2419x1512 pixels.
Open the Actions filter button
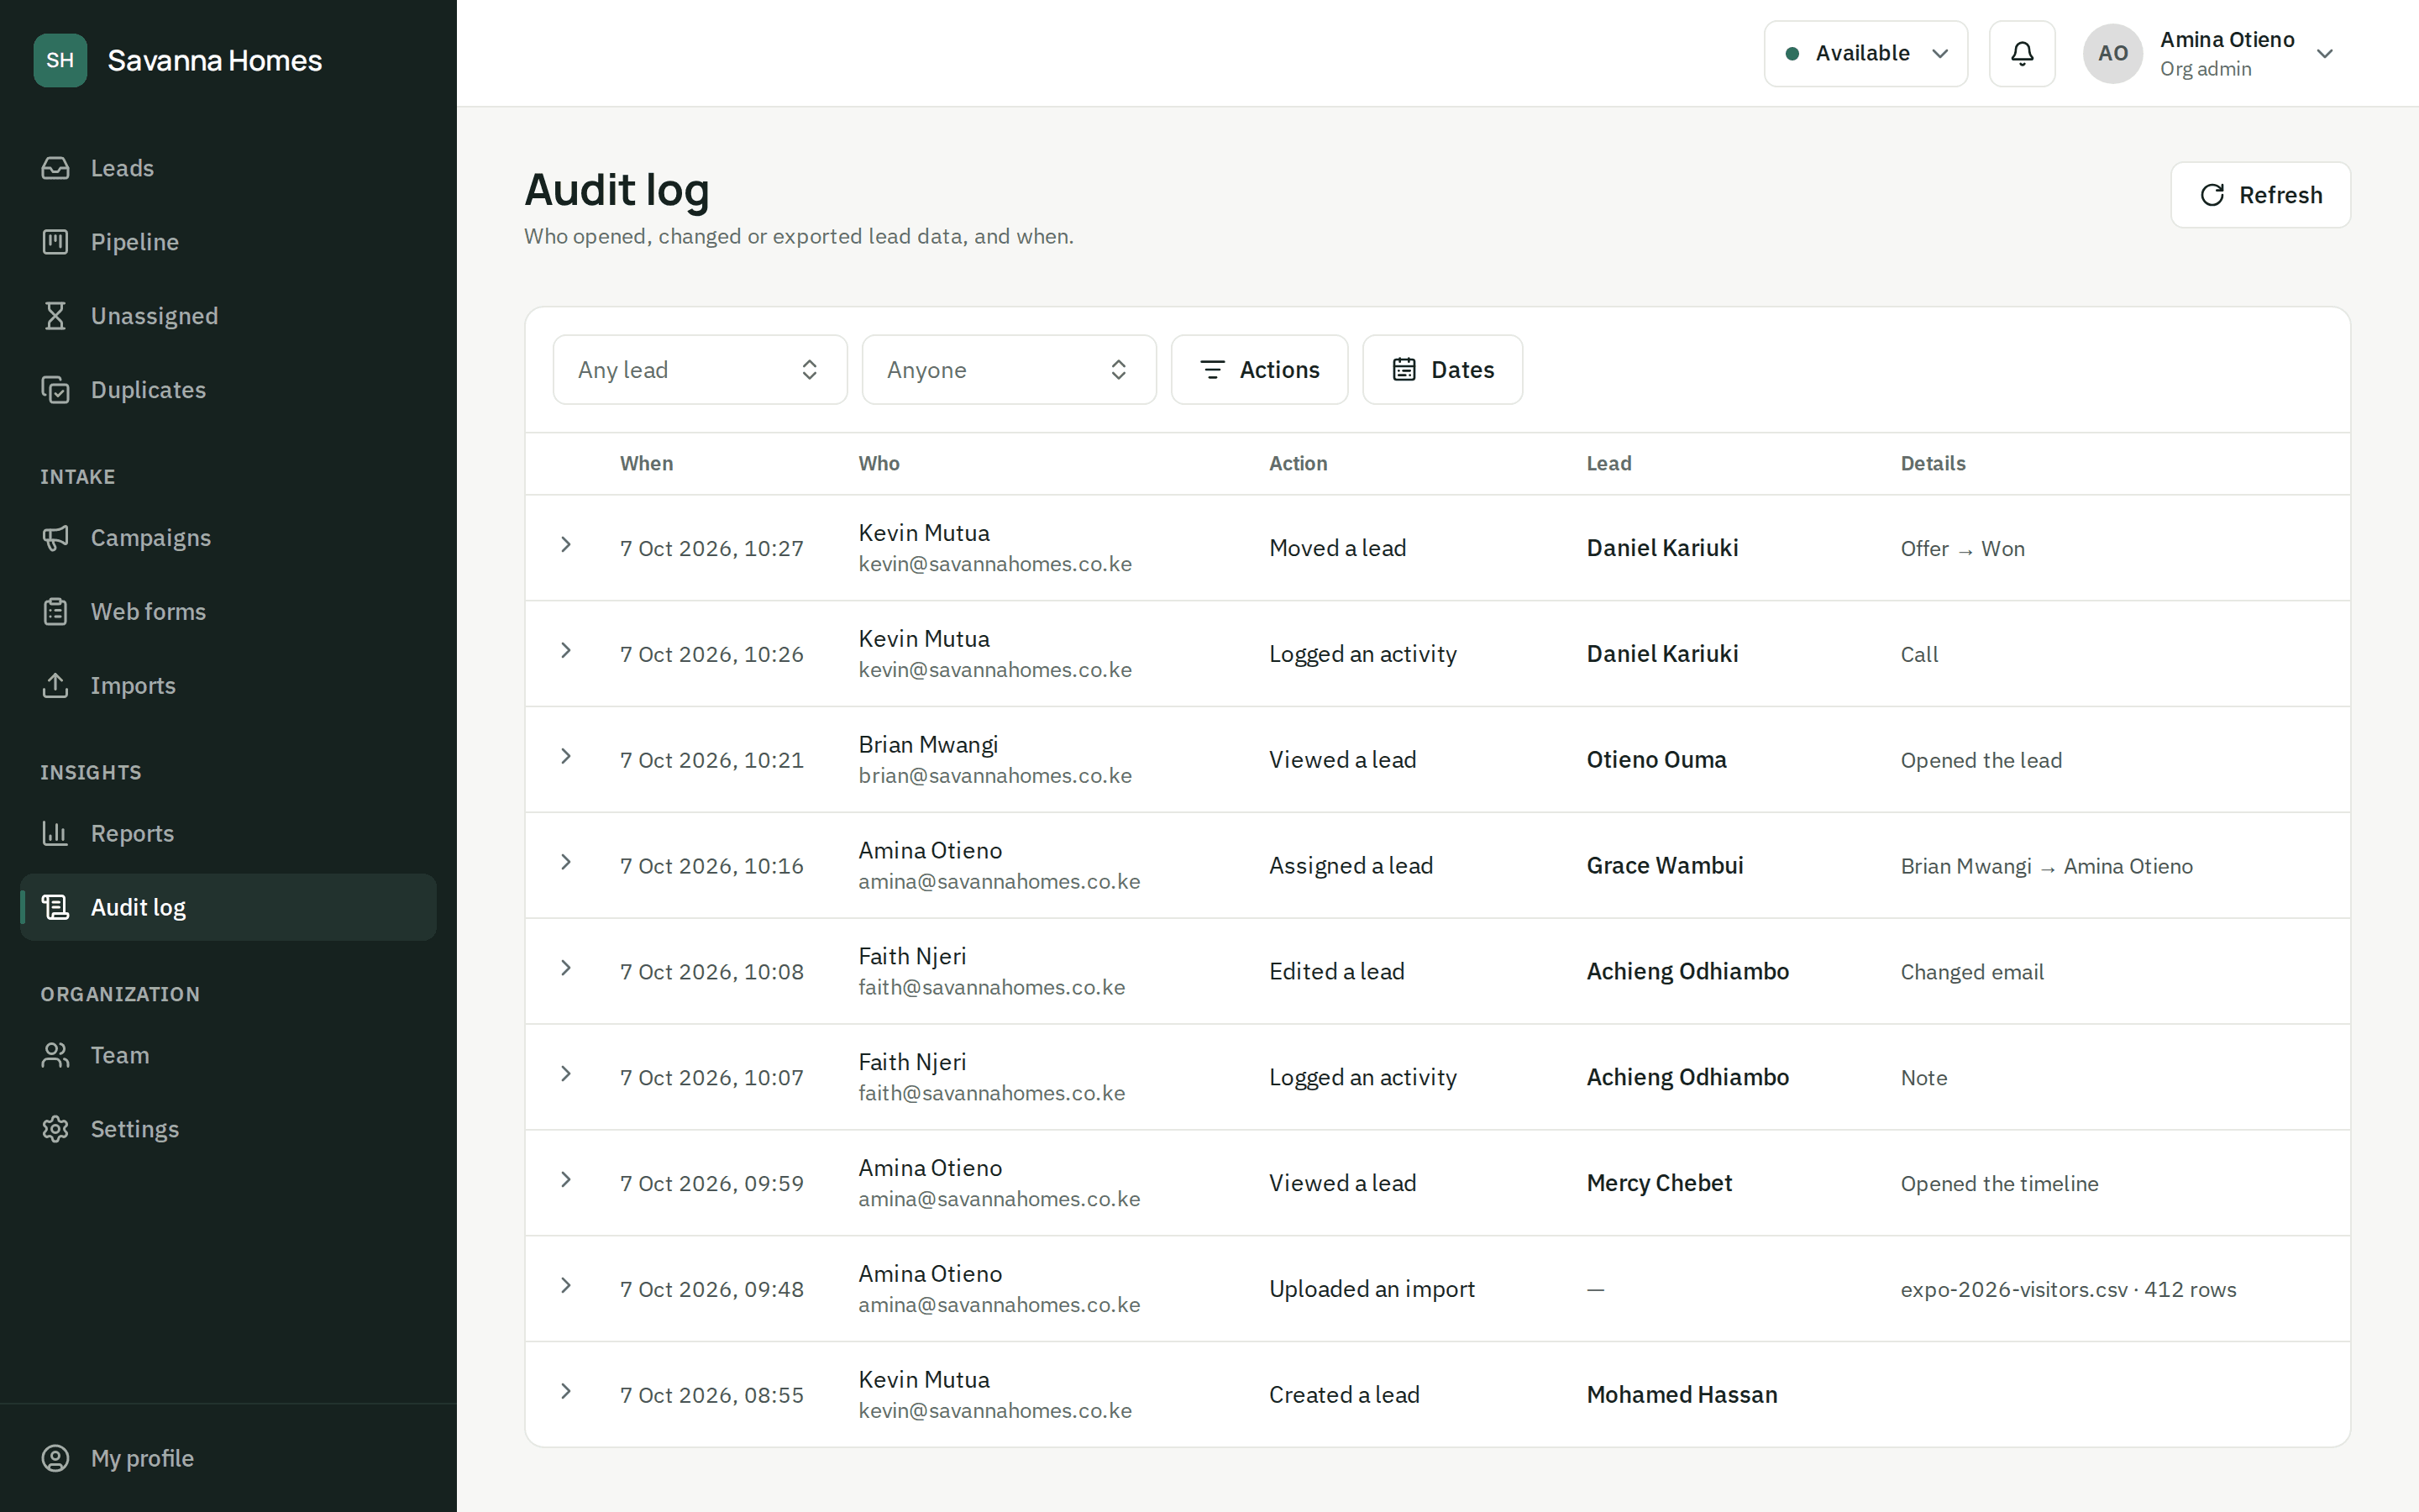[1260, 370]
